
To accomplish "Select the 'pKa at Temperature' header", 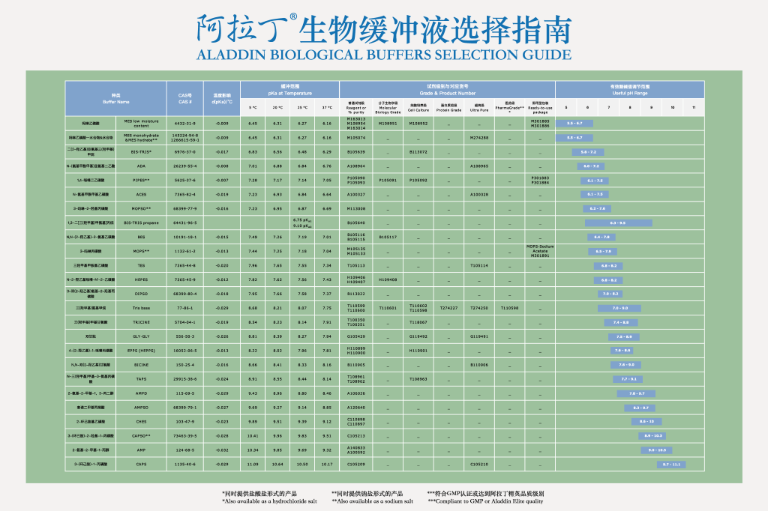I will 290,93.
